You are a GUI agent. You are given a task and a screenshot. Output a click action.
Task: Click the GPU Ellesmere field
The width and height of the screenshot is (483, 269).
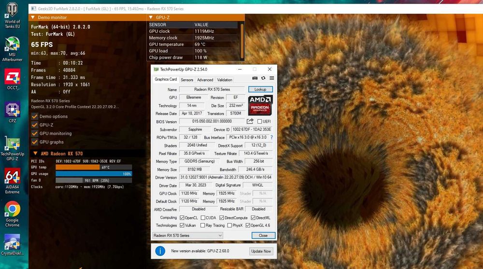tap(194, 98)
